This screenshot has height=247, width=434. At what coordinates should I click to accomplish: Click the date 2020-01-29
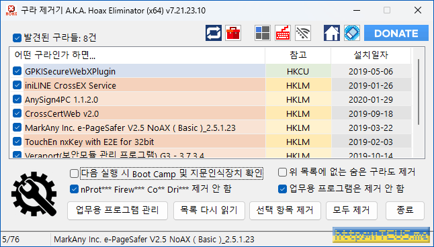coord(371,100)
